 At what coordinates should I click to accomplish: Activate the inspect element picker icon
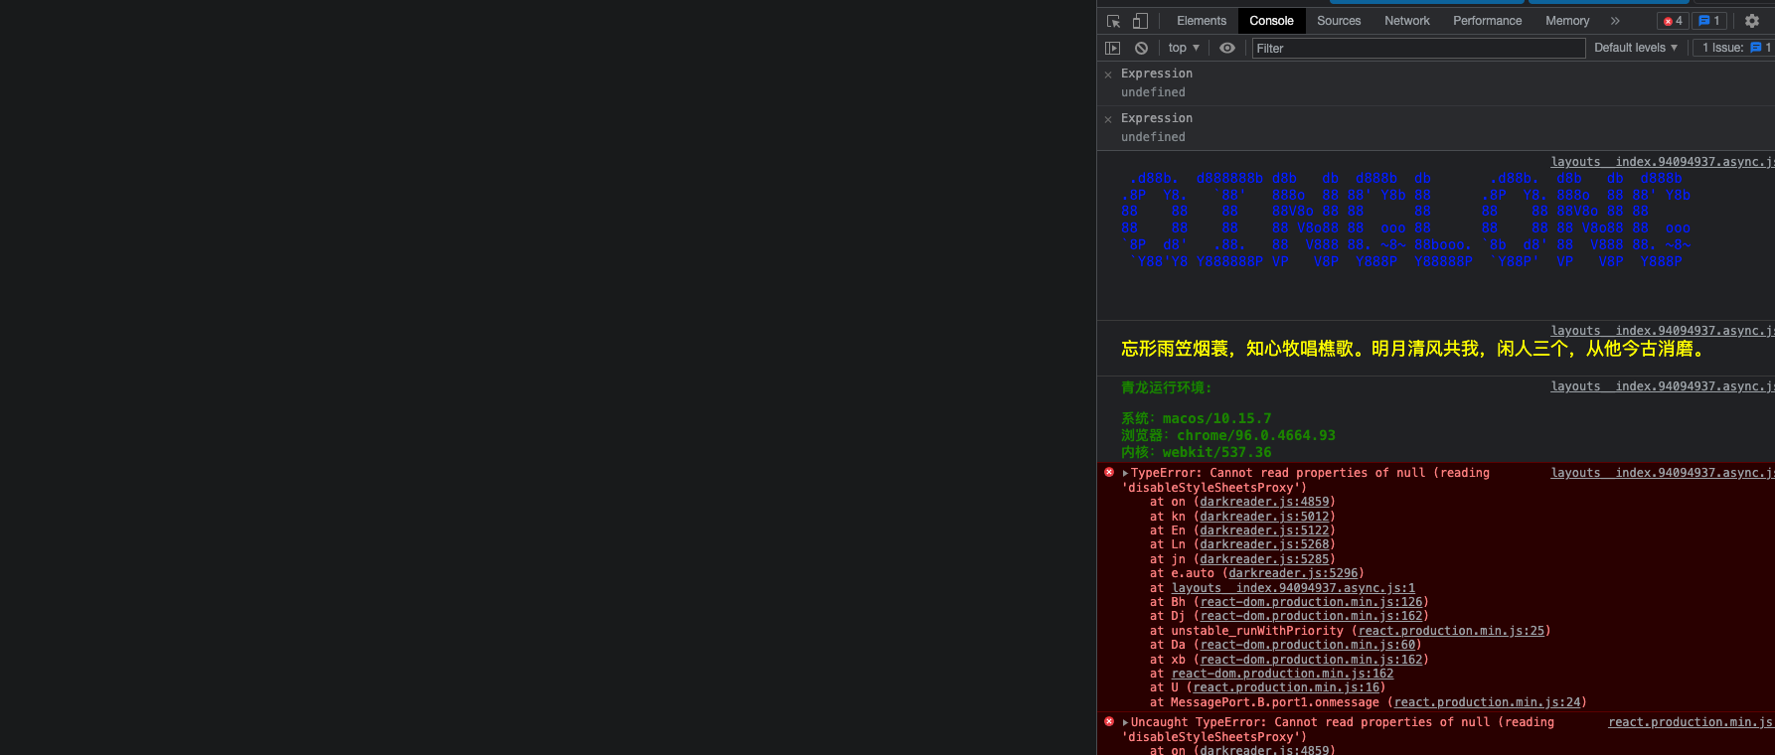pos(1113,21)
